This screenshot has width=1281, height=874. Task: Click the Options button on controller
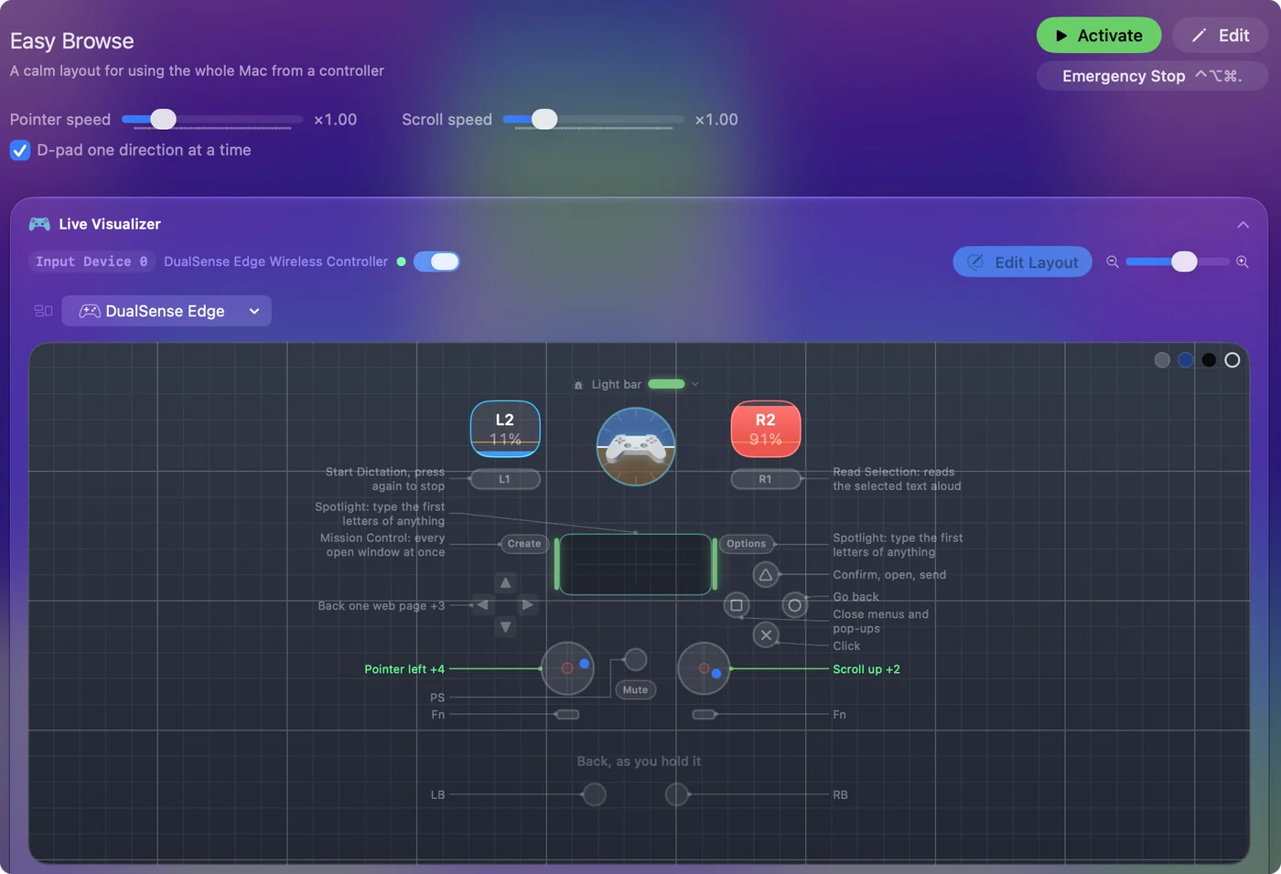(x=747, y=544)
